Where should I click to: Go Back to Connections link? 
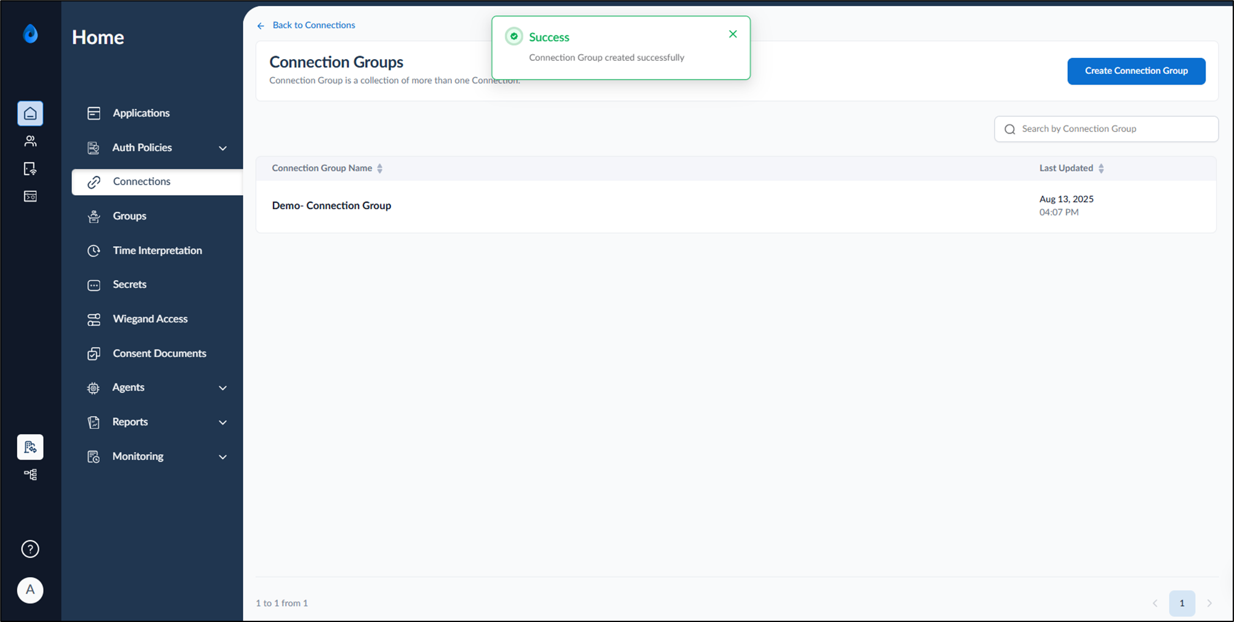click(313, 25)
